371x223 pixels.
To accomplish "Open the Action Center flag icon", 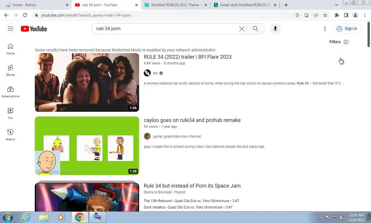I will tap(328, 217).
